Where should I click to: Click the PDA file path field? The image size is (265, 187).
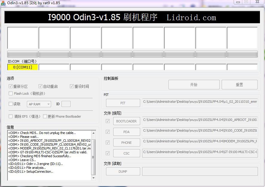click(x=200, y=132)
